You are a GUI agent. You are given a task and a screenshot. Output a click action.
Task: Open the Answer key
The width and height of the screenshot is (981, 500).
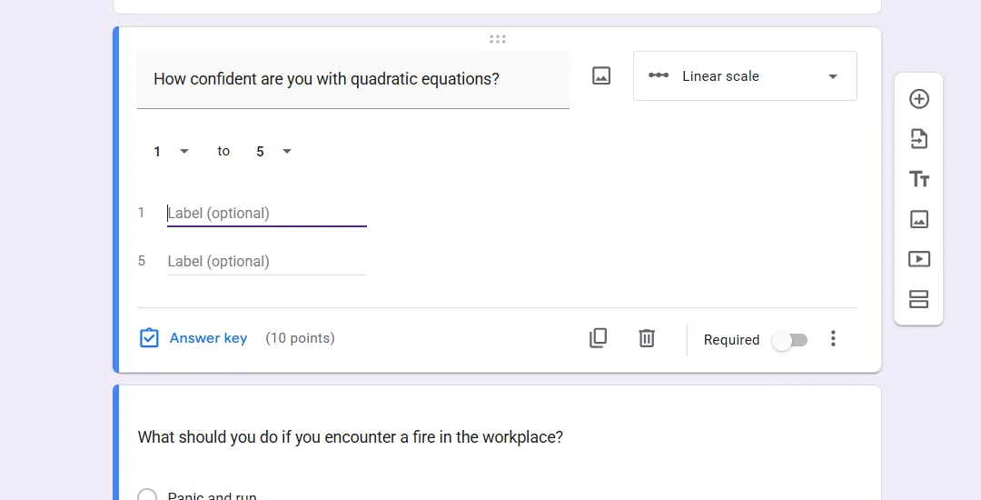click(x=193, y=338)
